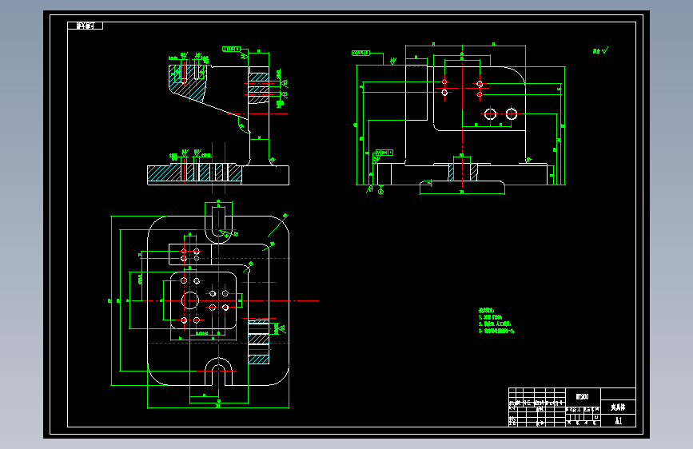Select the hatched upper block in section view

pyautogui.click(x=188, y=83)
